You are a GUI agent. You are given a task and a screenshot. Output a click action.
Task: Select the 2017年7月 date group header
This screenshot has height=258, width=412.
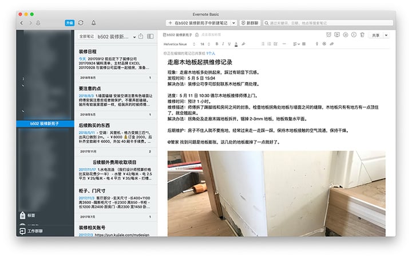point(116,217)
